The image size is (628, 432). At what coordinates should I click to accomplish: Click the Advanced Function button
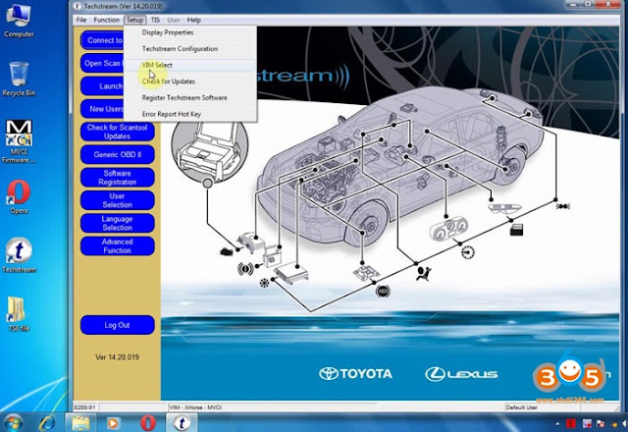(118, 246)
